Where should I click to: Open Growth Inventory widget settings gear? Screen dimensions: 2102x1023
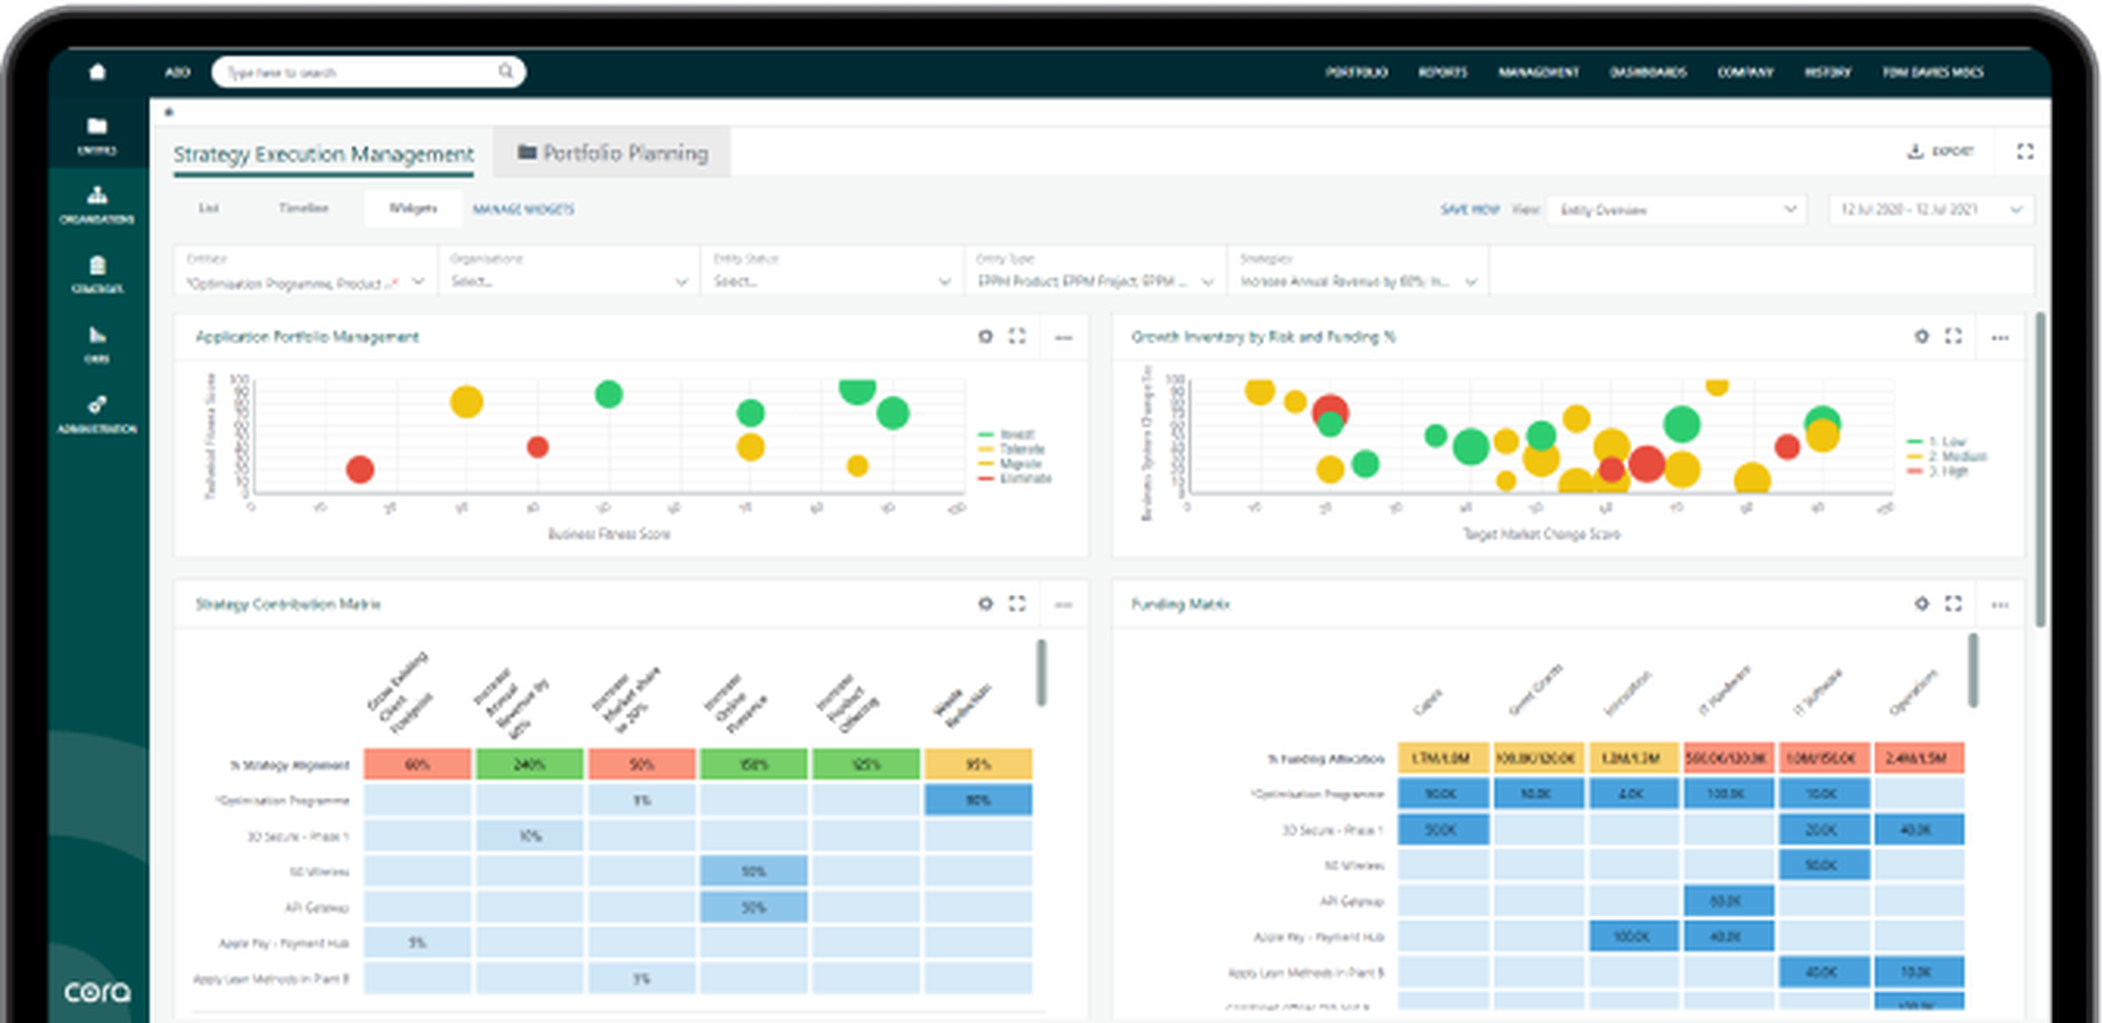[x=1922, y=336]
